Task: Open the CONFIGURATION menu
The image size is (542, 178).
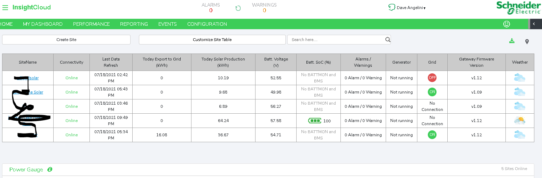Action: [207, 24]
